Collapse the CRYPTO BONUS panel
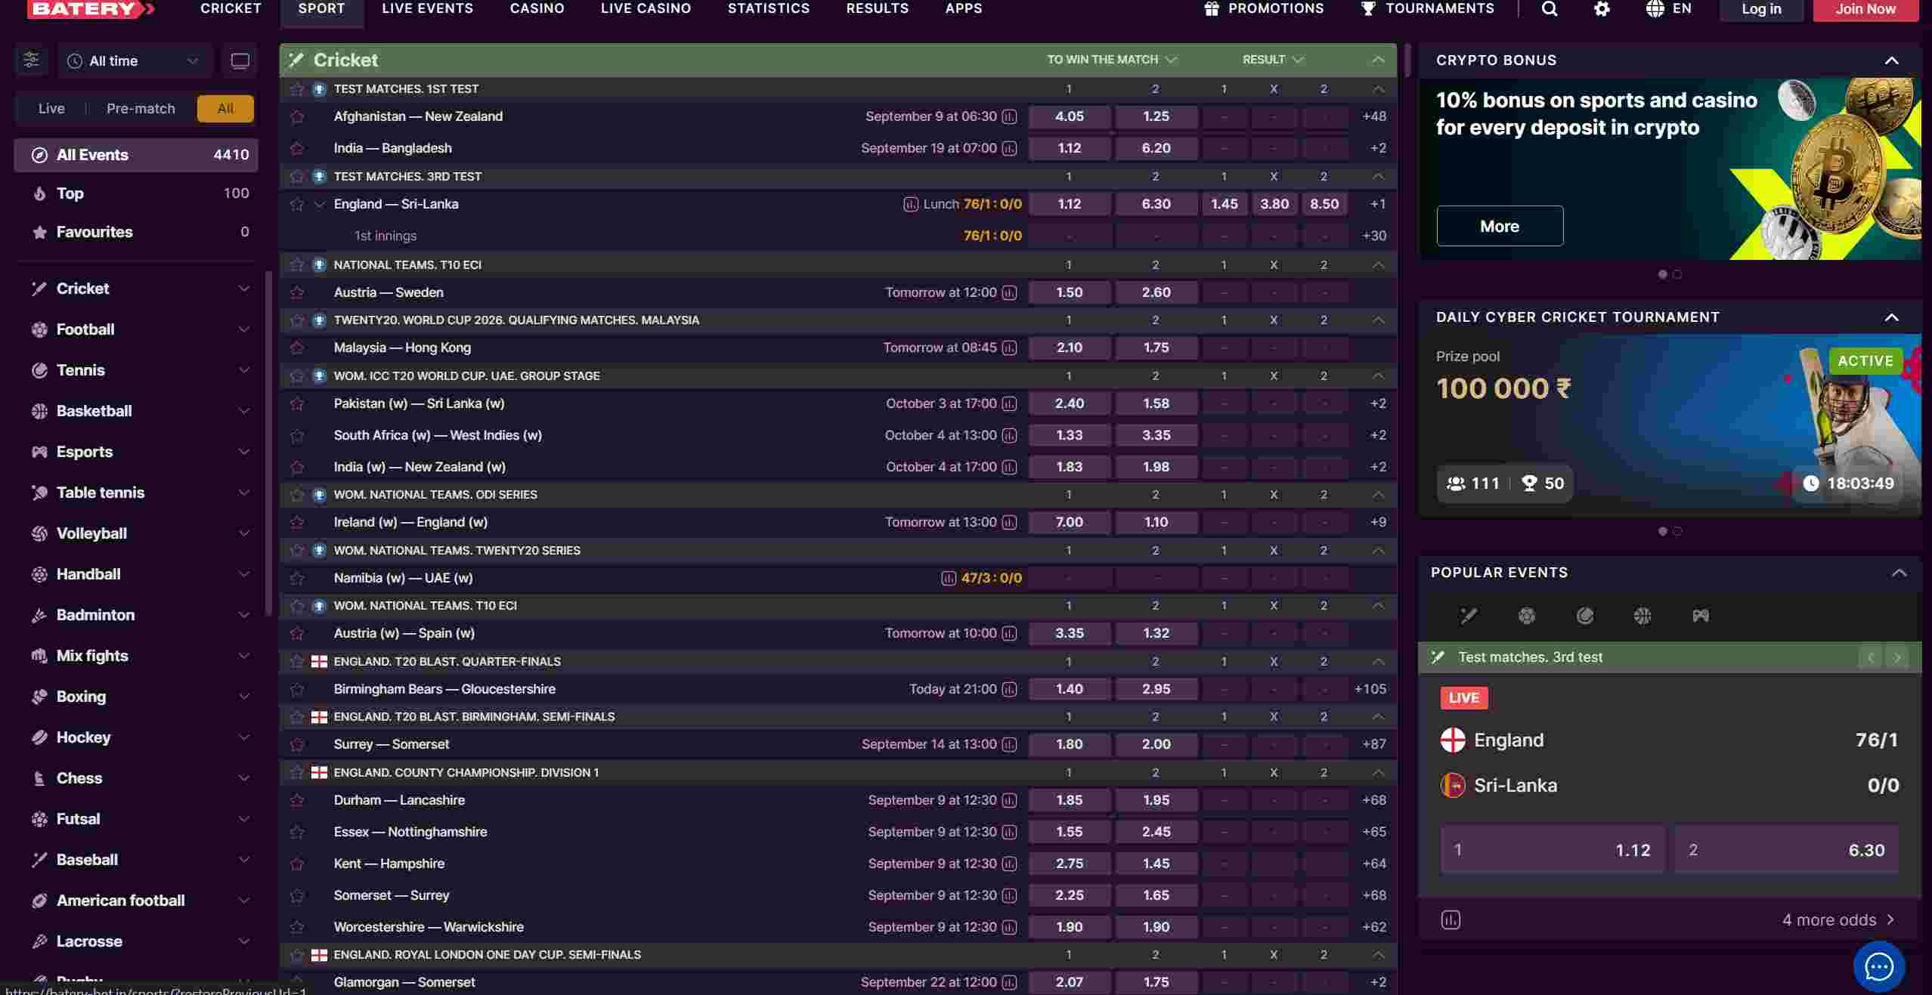This screenshot has height=995, width=1932. [x=1891, y=60]
